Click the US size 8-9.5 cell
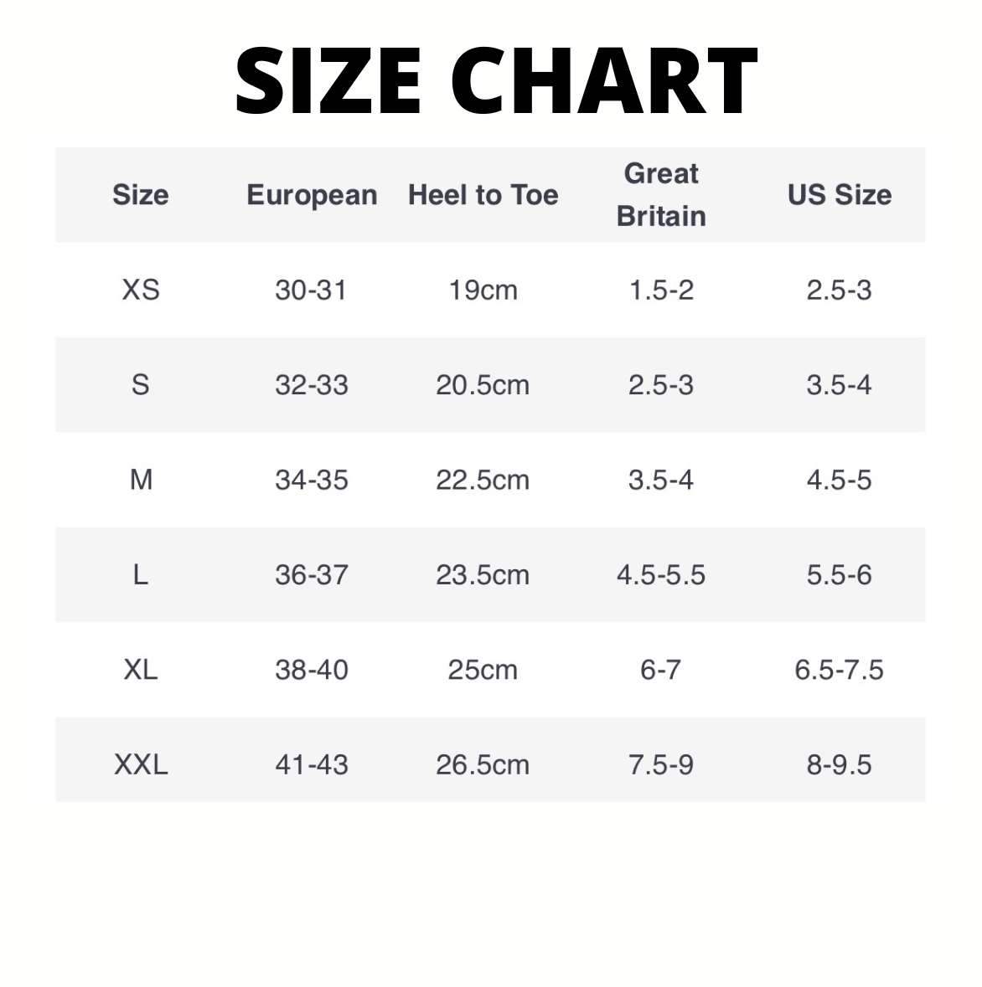The width and height of the screenshot is (982, 987). [839, 764]
